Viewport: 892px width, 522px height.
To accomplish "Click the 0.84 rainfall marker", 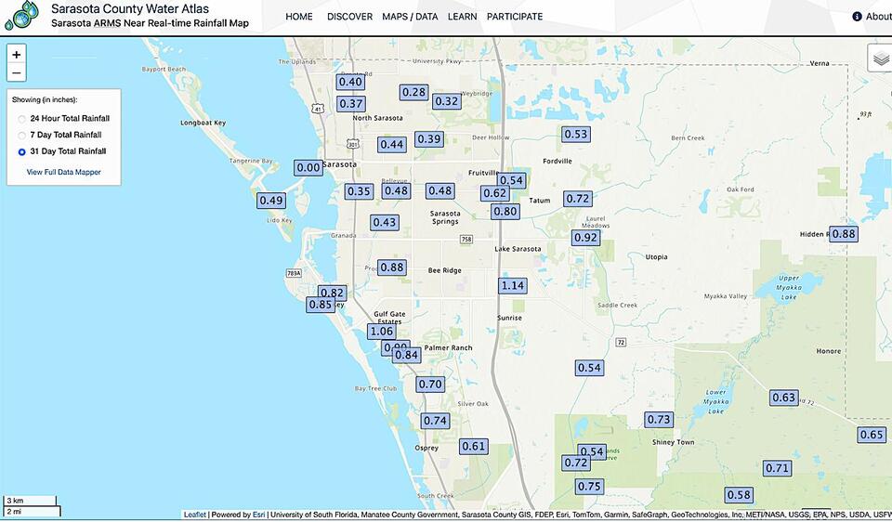I will (407, 355).
